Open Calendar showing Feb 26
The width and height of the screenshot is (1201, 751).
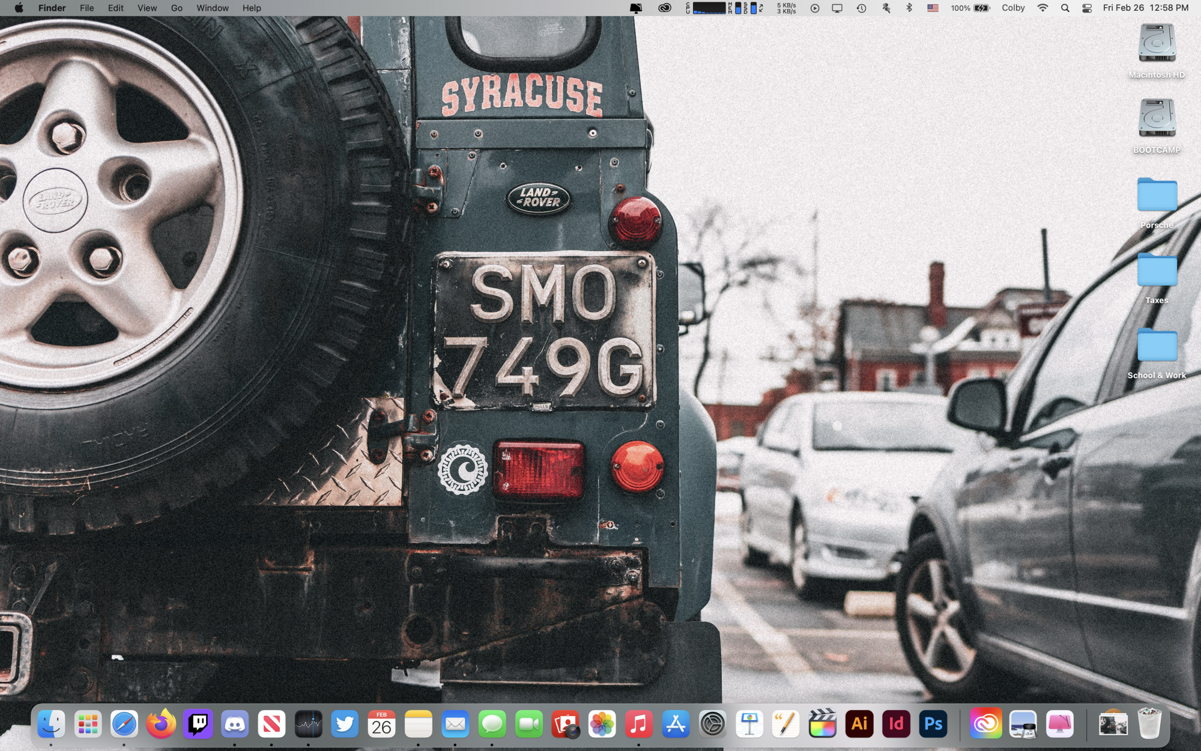pos(381,724)
